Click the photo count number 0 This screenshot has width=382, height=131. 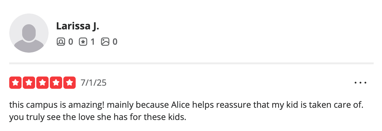coord(115,42)
